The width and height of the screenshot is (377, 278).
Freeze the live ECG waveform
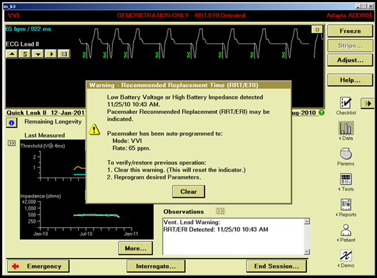pos(350,31)
